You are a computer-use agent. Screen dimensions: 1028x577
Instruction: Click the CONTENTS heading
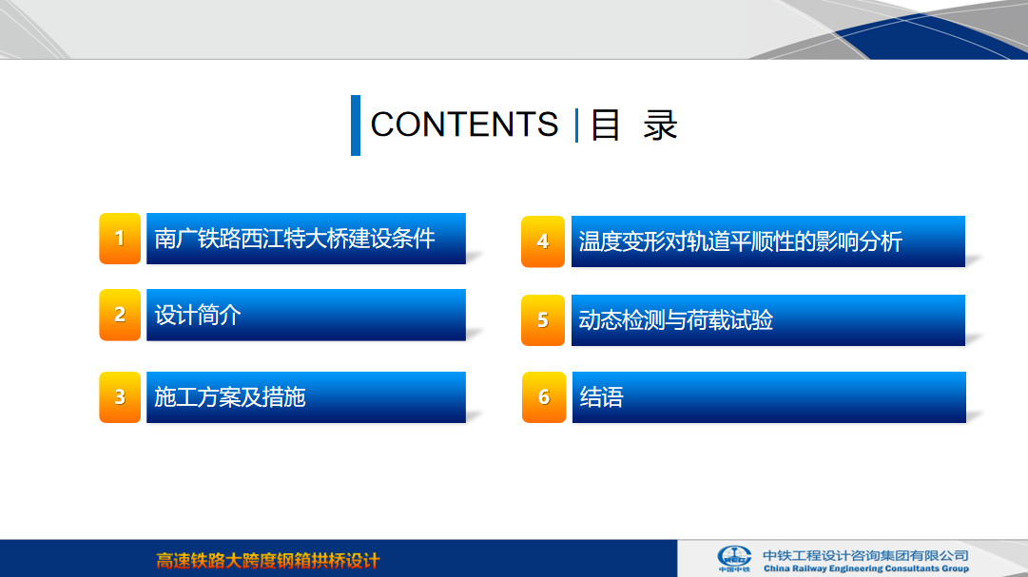pos(467,124)
